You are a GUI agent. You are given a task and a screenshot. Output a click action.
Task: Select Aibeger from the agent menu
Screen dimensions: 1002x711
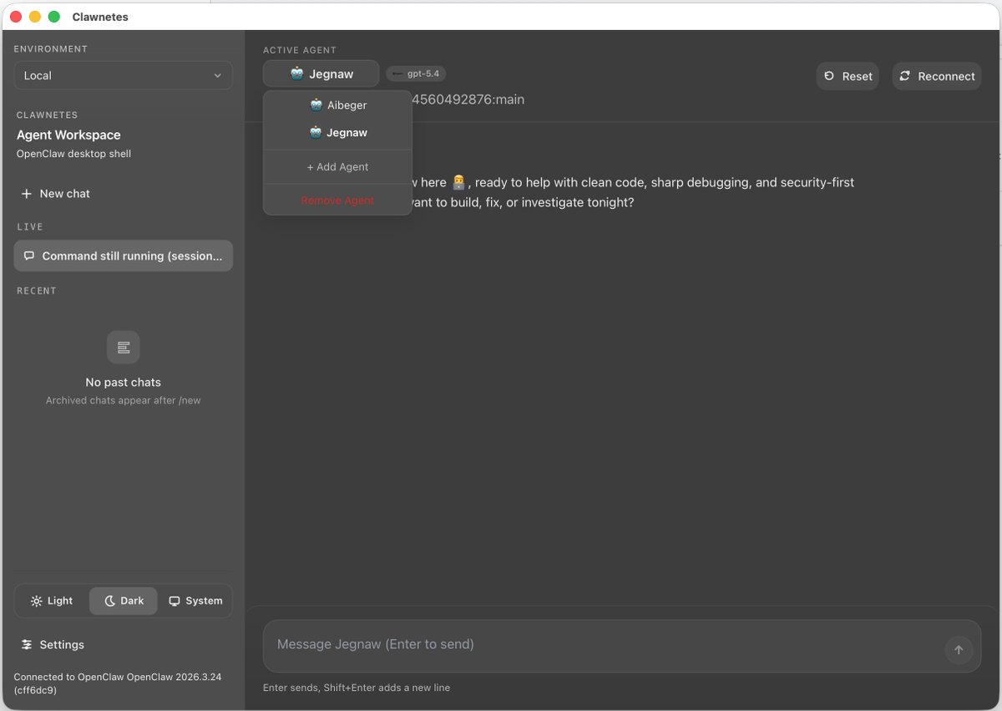point(337,105)
